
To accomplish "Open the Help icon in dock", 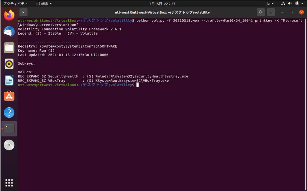I will 9,113.
